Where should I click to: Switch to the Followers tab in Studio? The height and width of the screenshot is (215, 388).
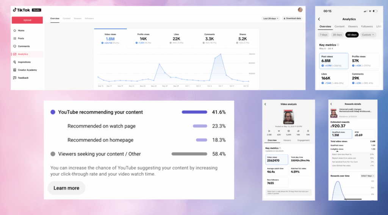89,19
